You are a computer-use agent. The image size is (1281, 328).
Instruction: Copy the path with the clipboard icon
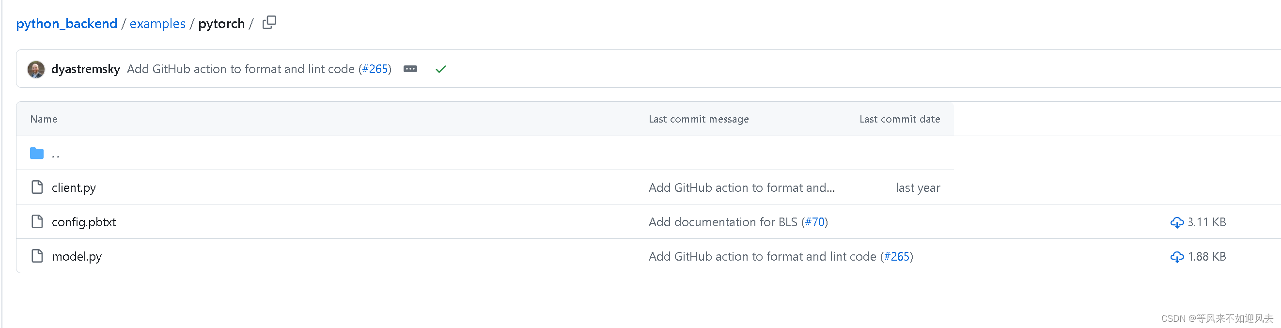[269, 22]
